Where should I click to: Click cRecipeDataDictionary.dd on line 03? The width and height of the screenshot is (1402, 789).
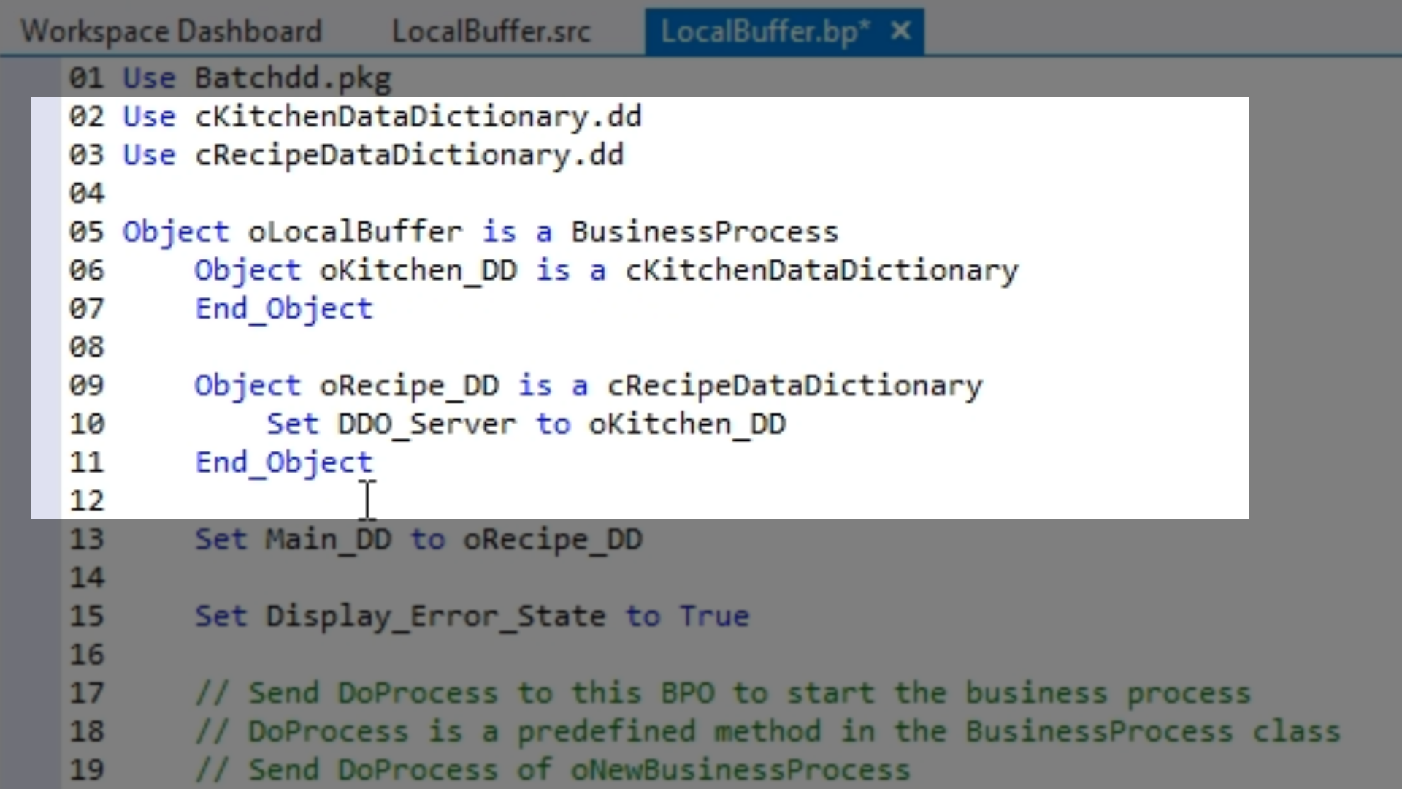coord(409,156)
